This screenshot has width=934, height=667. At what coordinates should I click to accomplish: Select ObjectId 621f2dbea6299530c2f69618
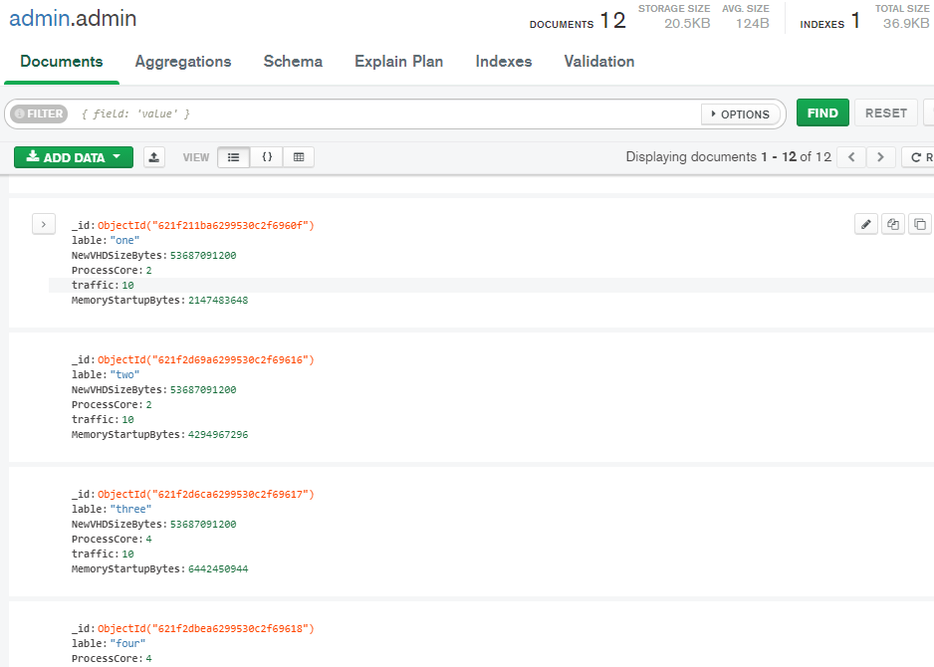click(x=205, y=629)
